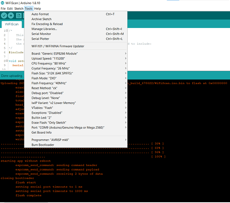Expand the Board Generic ESP8266 Module submenu

click(x=79, y=54)
